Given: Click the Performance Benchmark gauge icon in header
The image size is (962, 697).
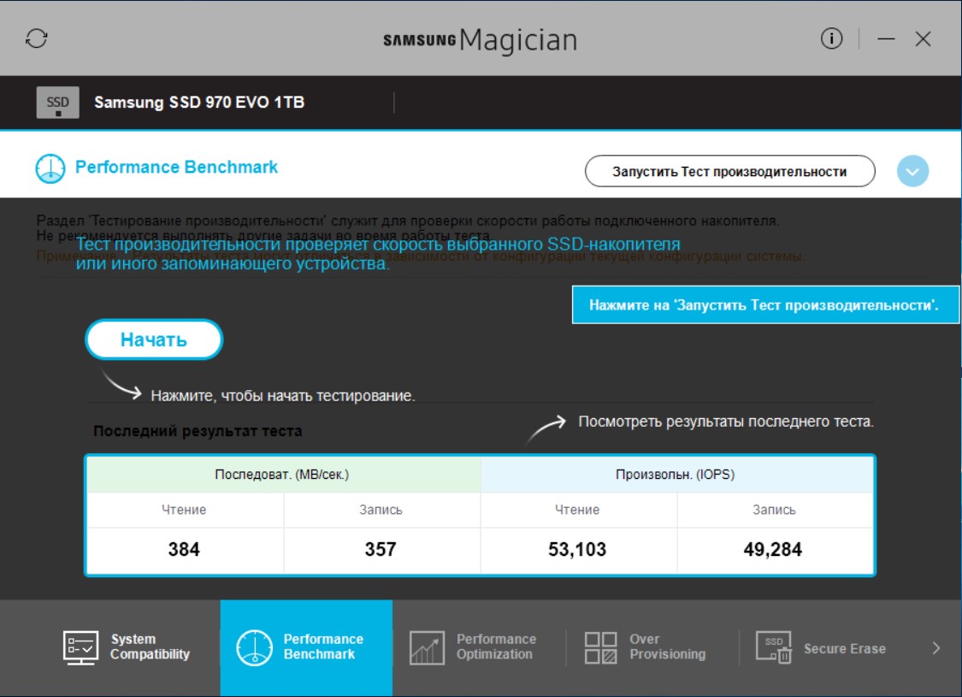Looking at the screenshot, I should [50, 168].
